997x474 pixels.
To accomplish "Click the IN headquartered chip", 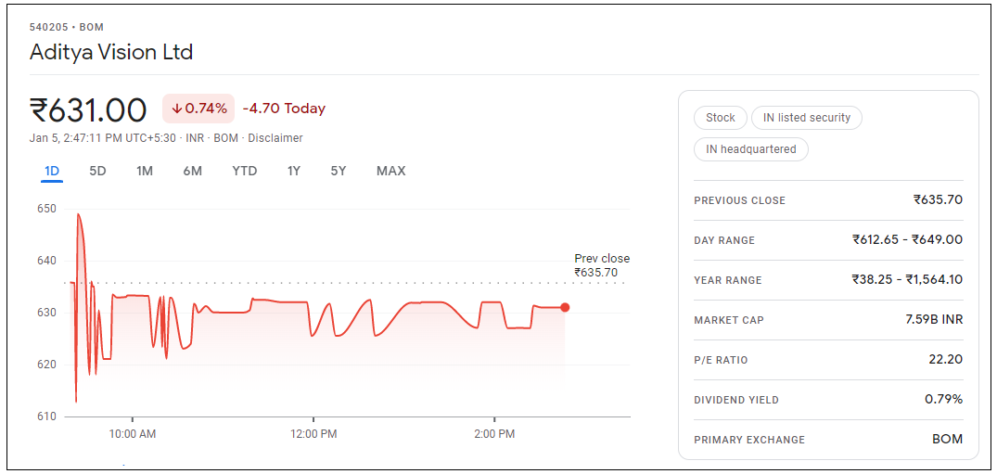I will (x=751, y=149).
